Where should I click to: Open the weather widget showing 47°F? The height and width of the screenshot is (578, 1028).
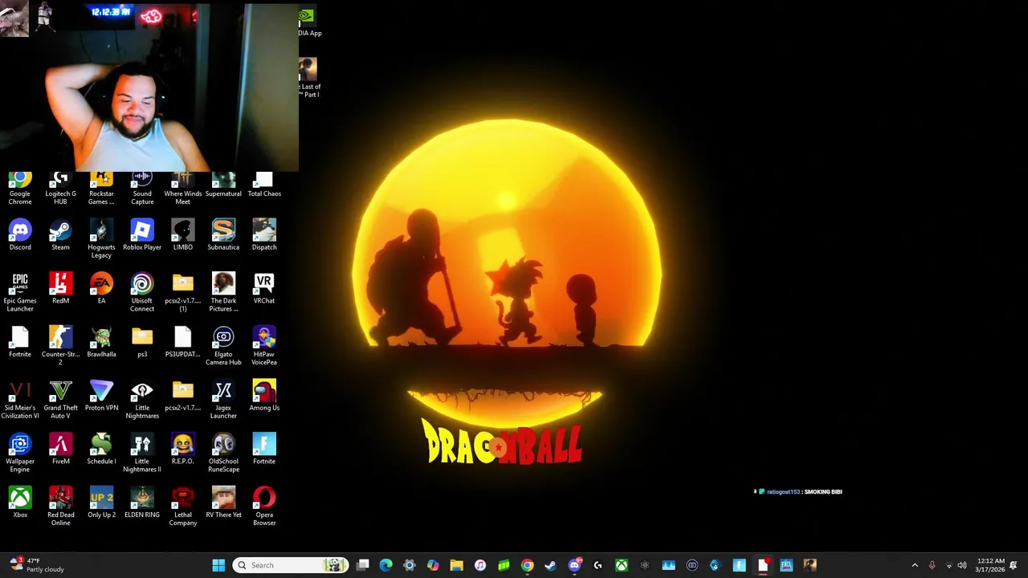[36, 565]
